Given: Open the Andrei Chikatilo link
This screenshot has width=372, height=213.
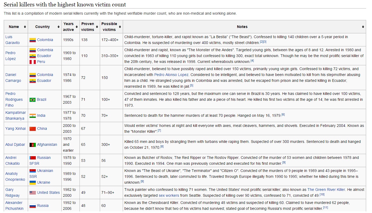Looking at the screenshot, I should click(x=13, y=160).
